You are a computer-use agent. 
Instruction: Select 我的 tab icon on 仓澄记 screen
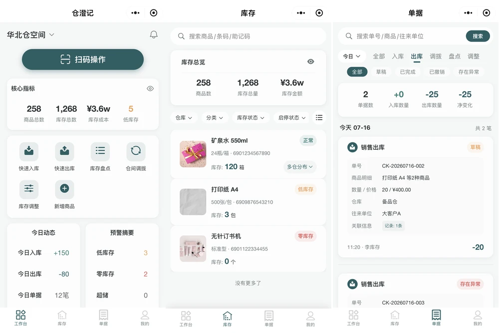(x=145, y=315)
